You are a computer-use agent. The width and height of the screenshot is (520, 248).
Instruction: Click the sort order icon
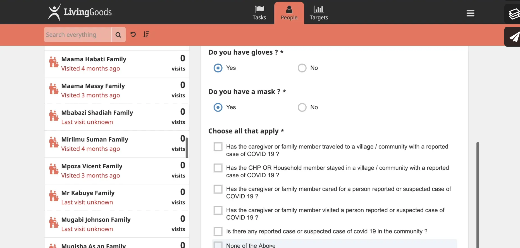[146, 34]
